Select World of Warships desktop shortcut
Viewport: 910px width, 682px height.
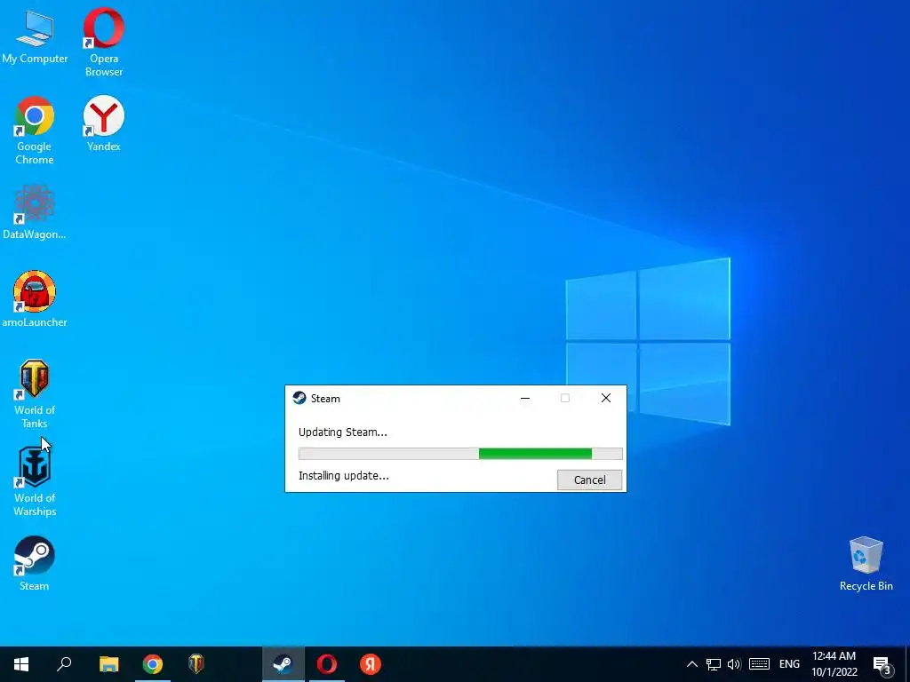pyautogui.click(x=35, y=482)
